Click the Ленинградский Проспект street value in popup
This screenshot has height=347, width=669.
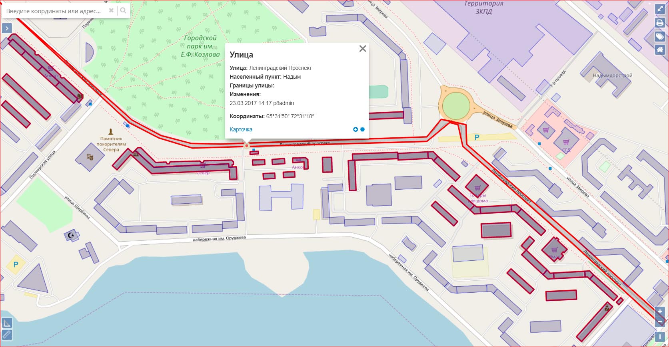(280, 68)
